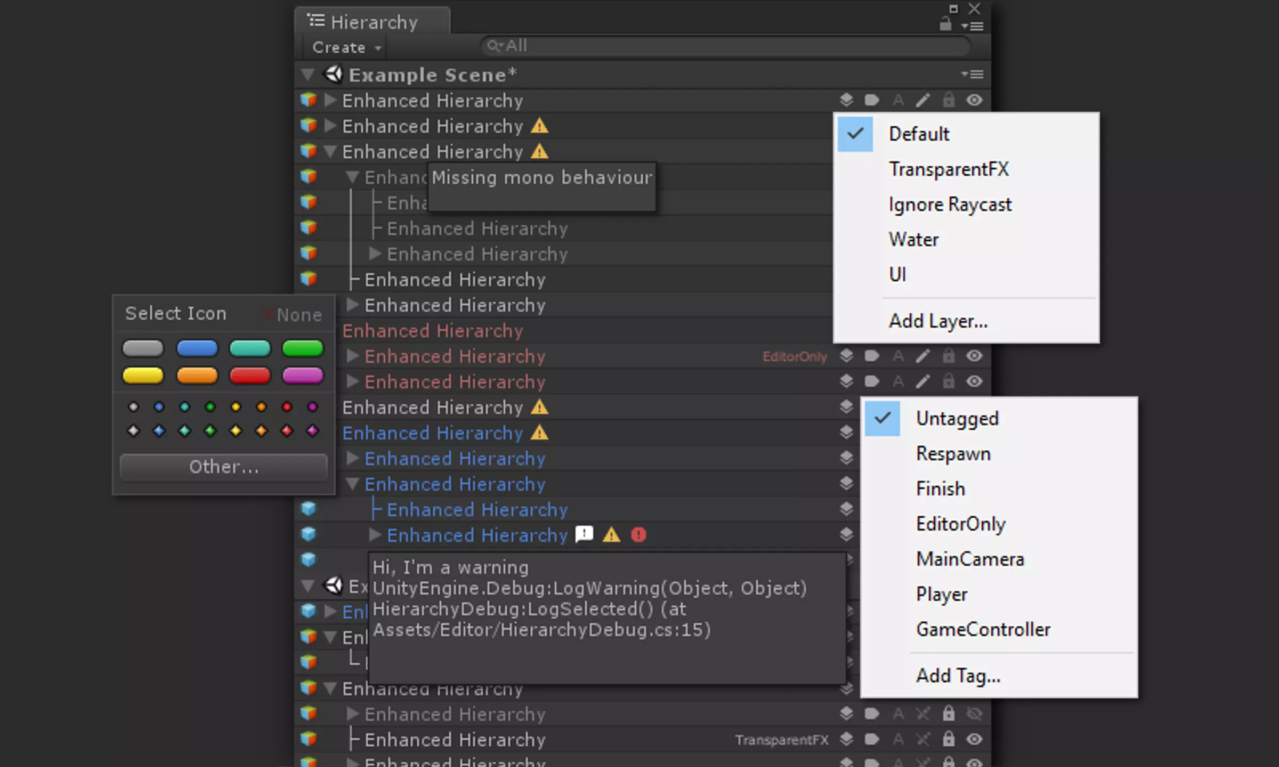Collapse the Example Scene foldout arrow
Screen dimensions: 1279x767
point(308,75)
